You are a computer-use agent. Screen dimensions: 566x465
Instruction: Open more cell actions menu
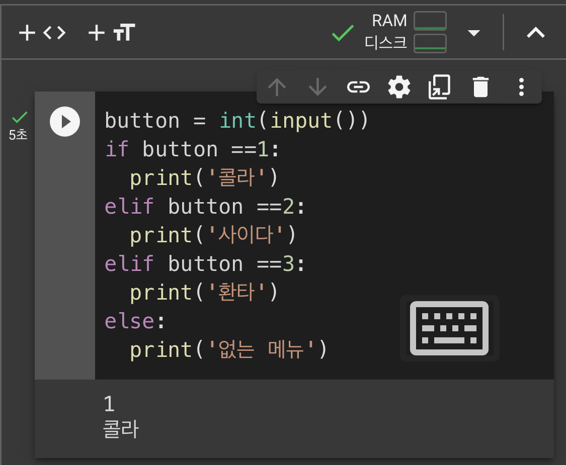(521, 87)
